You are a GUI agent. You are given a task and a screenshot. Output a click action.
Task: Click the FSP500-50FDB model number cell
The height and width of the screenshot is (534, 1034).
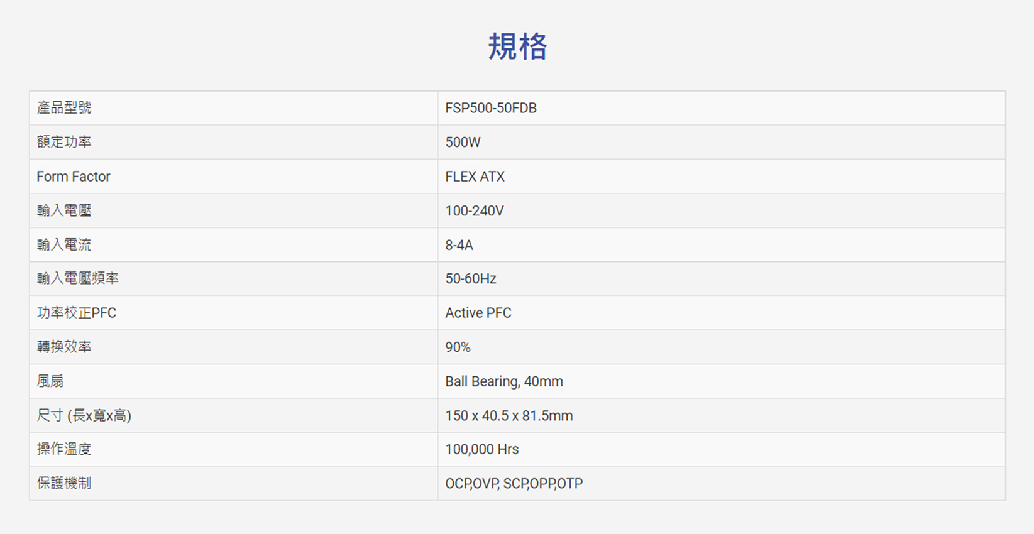point(490,108)
